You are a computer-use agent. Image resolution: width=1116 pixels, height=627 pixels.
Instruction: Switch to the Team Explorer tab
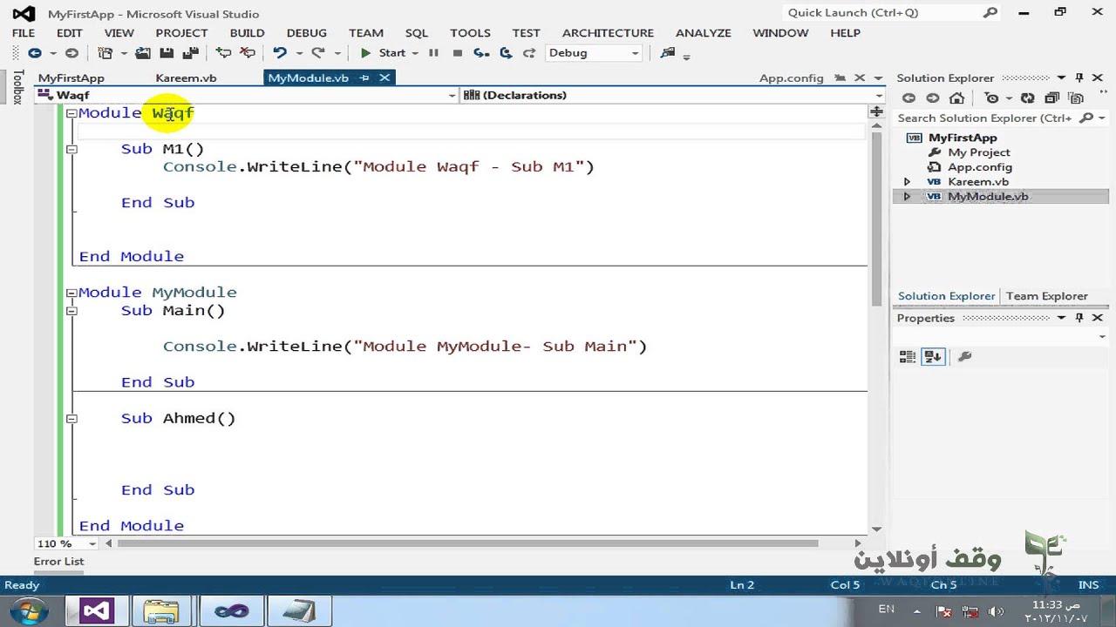pos(1046,296)
